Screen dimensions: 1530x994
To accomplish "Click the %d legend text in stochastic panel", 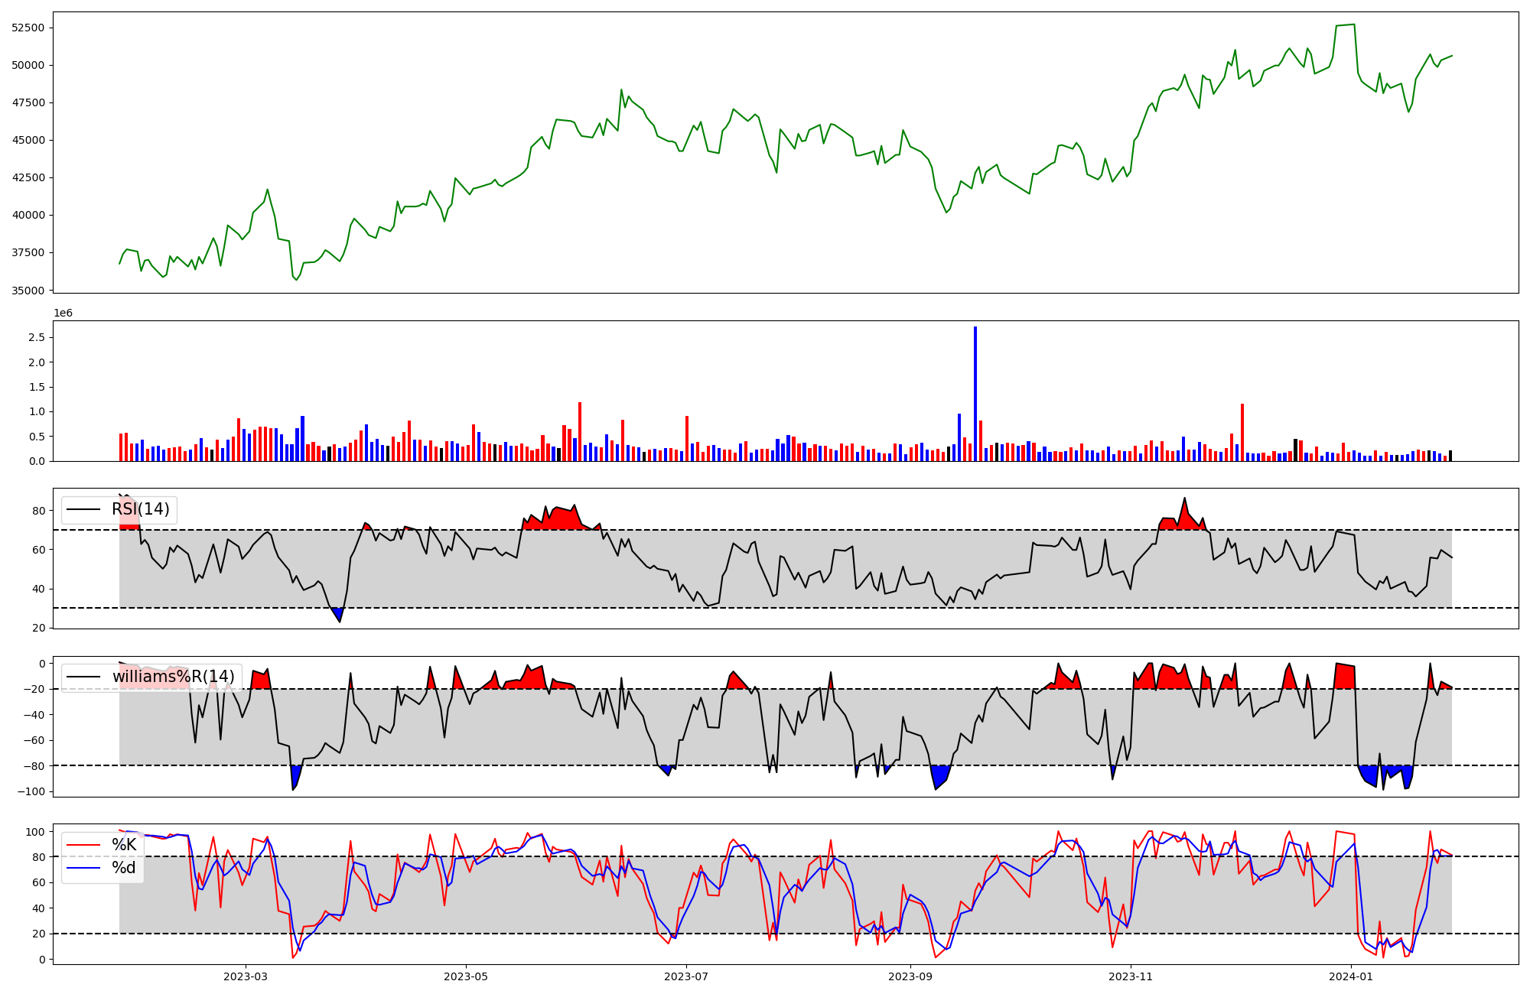I will 124,868.
